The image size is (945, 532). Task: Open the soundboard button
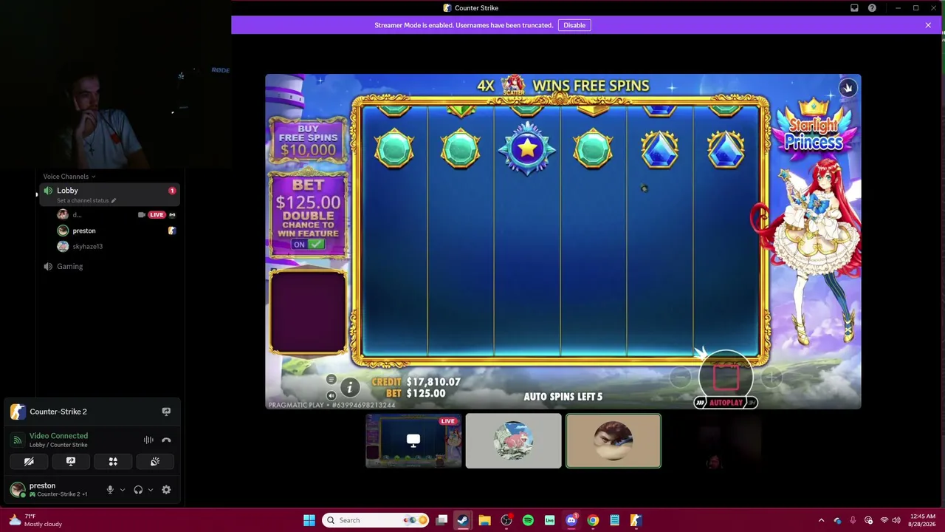coord(155,462)
